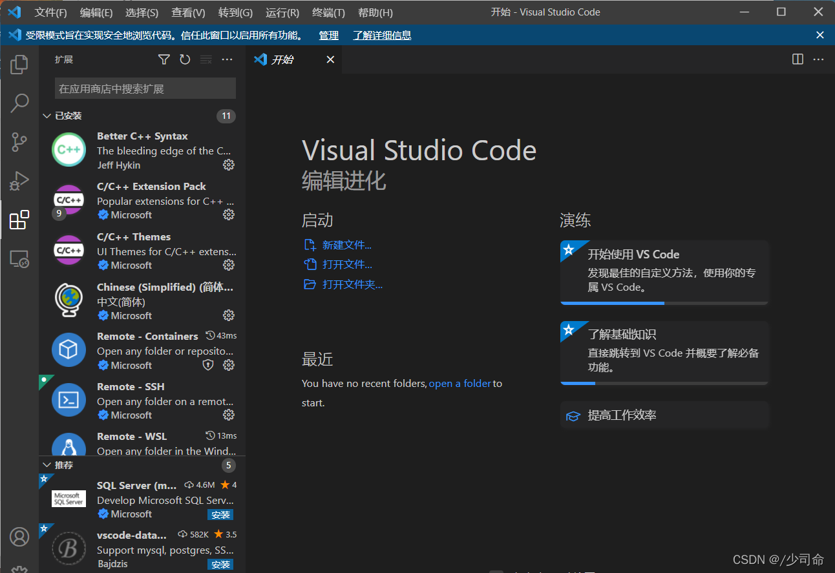Open extensions panel more actions menu

227,59
